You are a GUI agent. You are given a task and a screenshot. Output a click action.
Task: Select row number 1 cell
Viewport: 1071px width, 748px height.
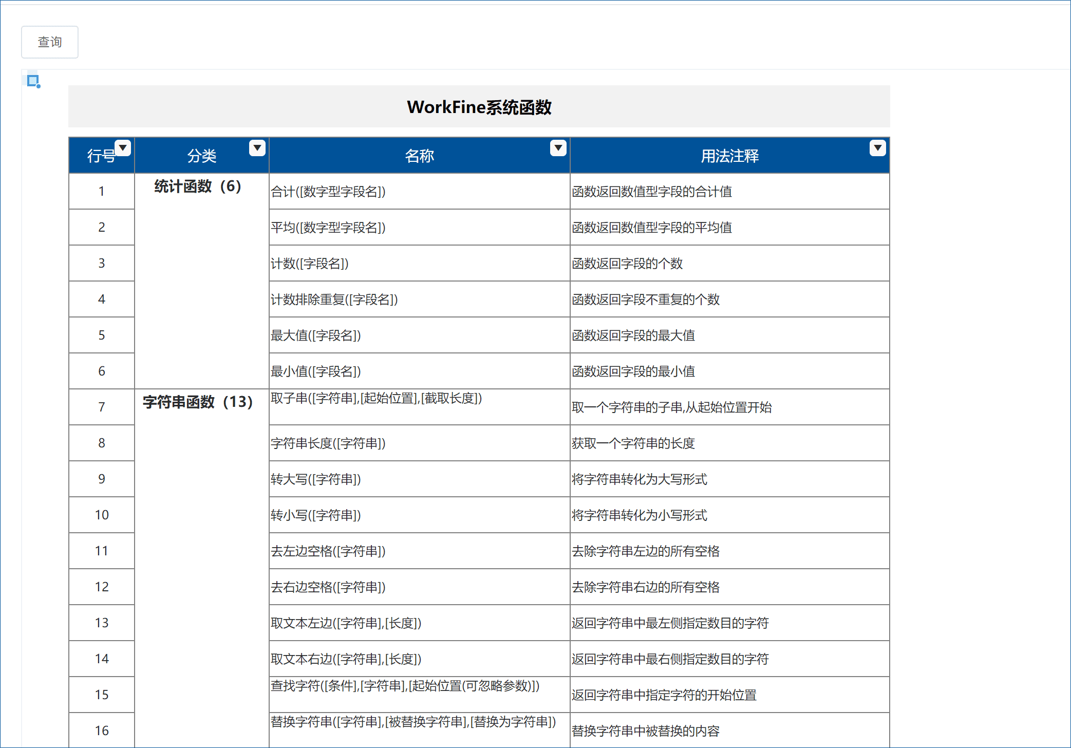click(102, 192)
